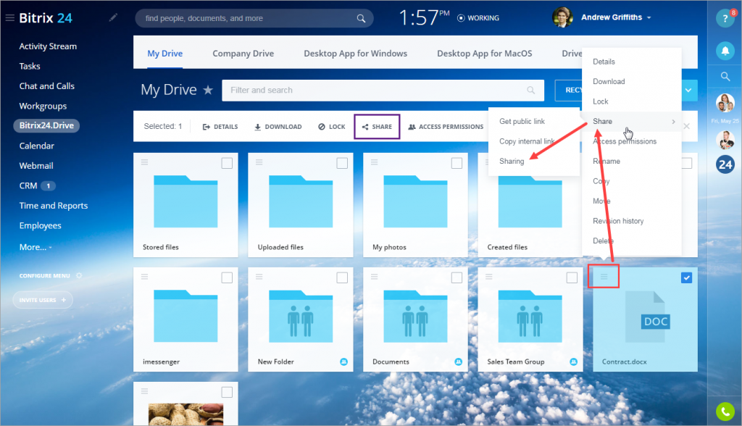Click the pencil edit icon near the logo
Viewport: 742px width, 426px height.
coord(113,17)
